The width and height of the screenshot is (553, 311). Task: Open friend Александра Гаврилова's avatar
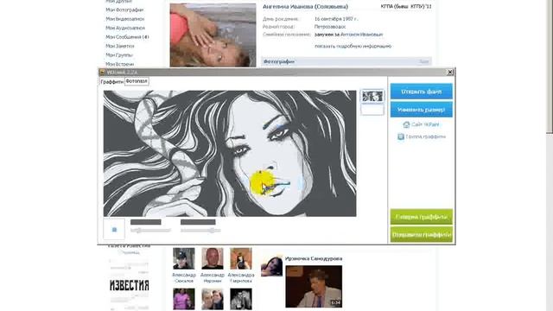tap(241, 258)
